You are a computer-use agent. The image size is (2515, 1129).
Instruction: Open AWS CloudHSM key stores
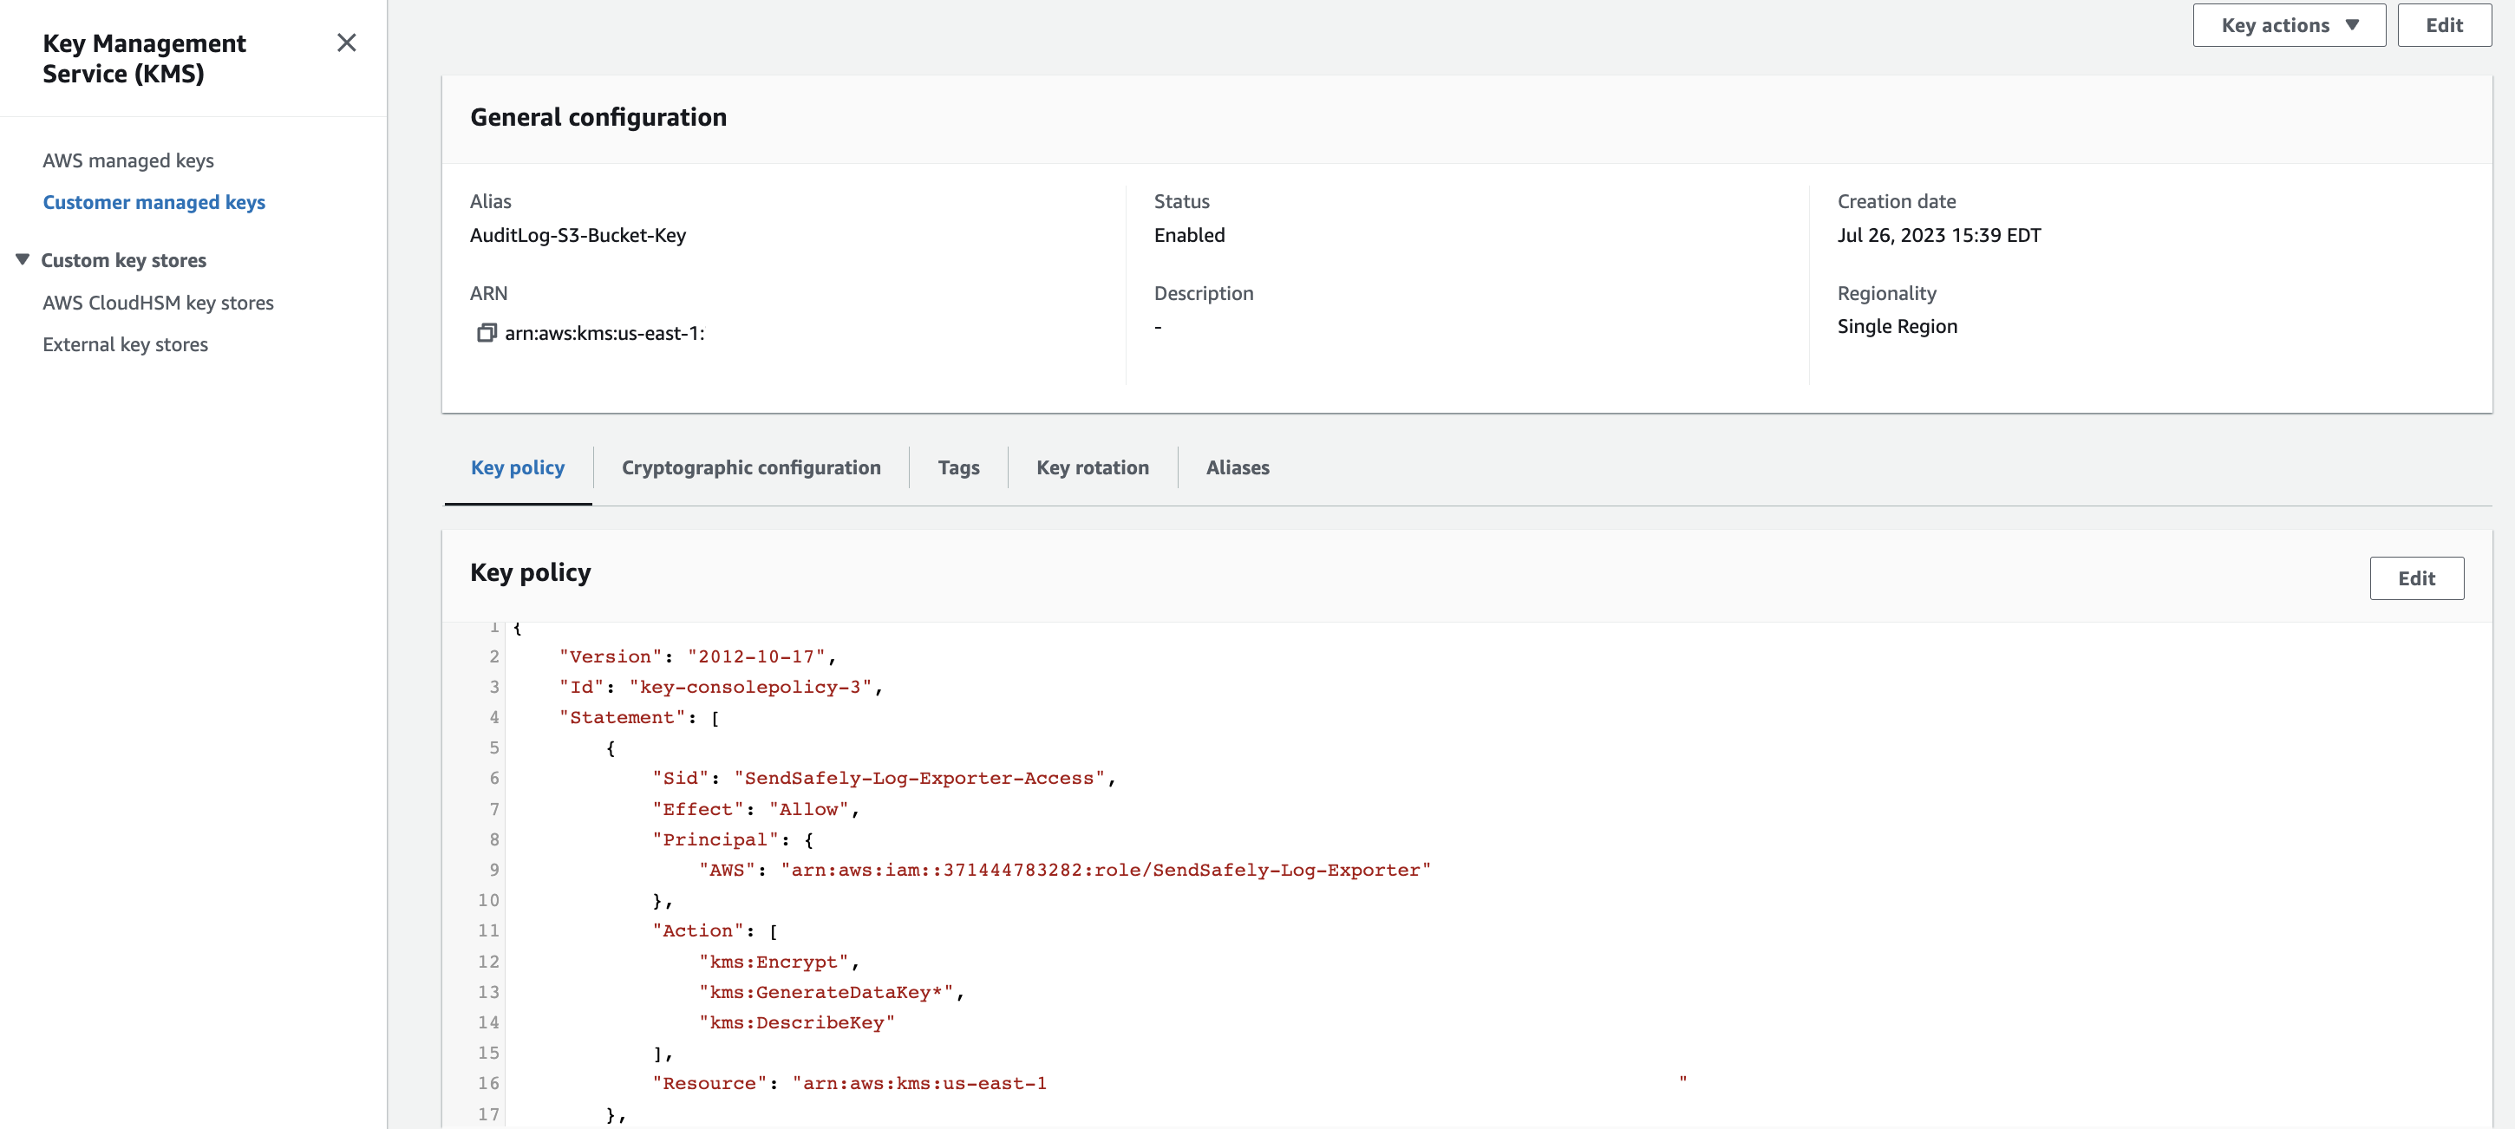tap(158, 303)
